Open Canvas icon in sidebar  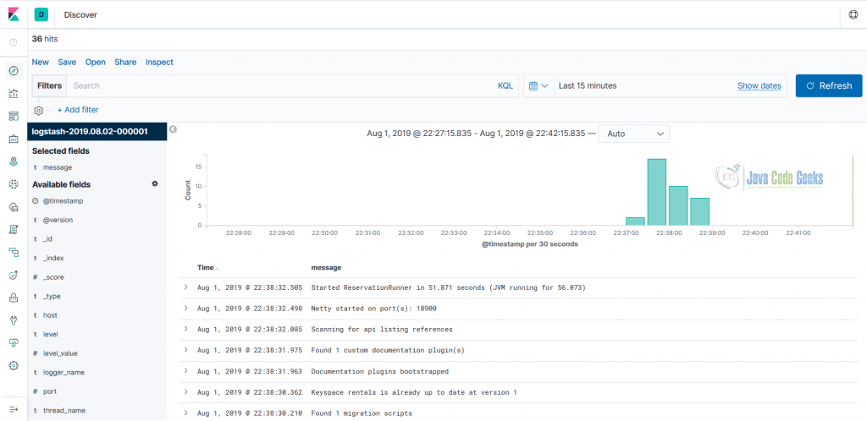pyautogui.click(x=14, y=139)
